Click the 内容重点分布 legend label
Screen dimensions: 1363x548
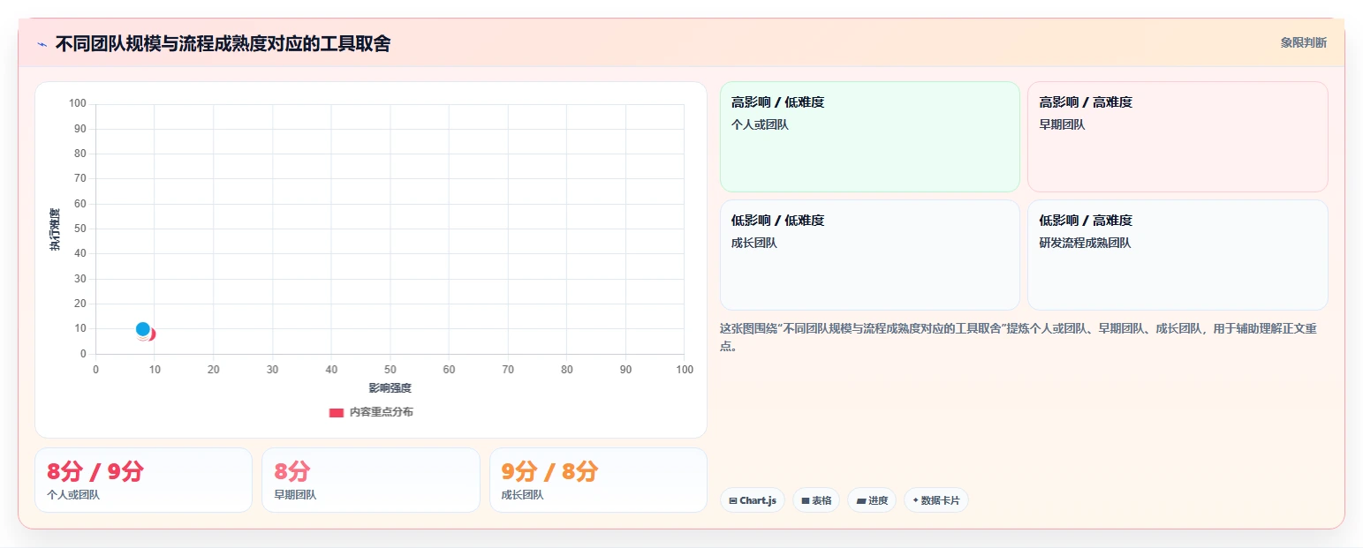pyautogui.click(x=381, y=412)
